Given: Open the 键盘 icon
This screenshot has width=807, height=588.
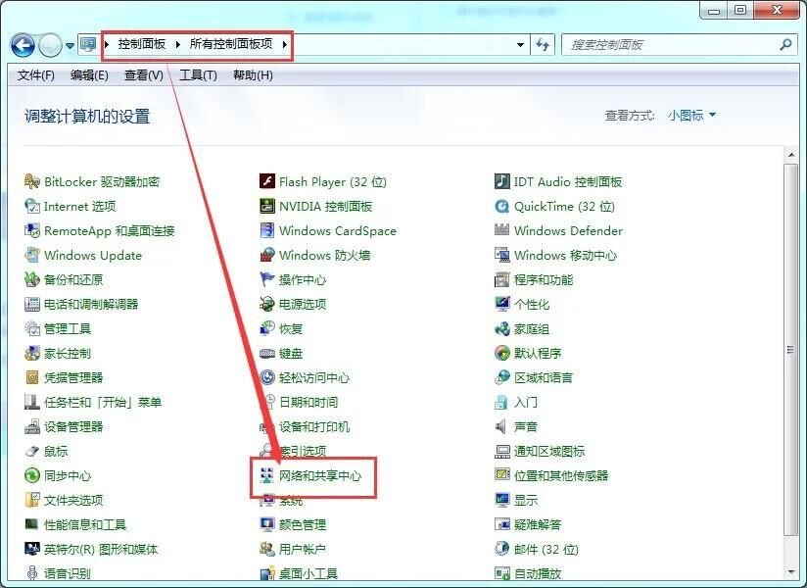Looking at the screenshot, I should click(x=267, y=353).
